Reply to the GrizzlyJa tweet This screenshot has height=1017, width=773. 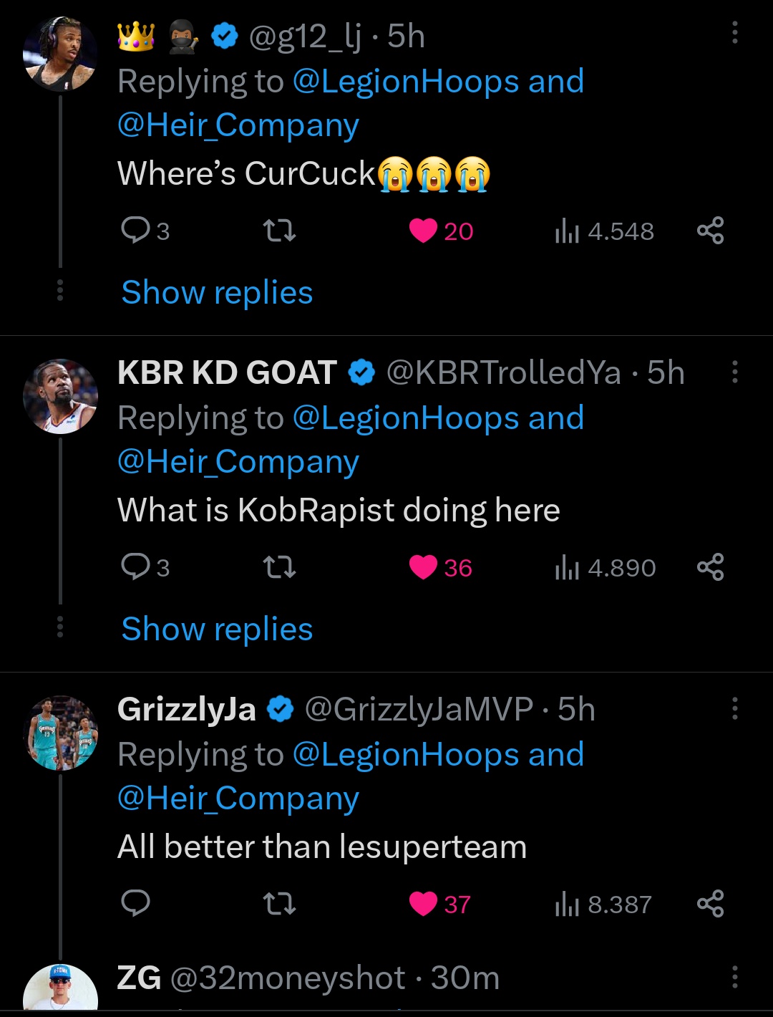[135, 904]
